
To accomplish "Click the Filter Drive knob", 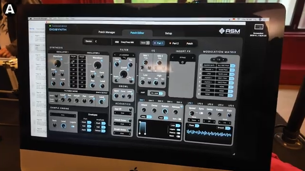I will 117,64.
